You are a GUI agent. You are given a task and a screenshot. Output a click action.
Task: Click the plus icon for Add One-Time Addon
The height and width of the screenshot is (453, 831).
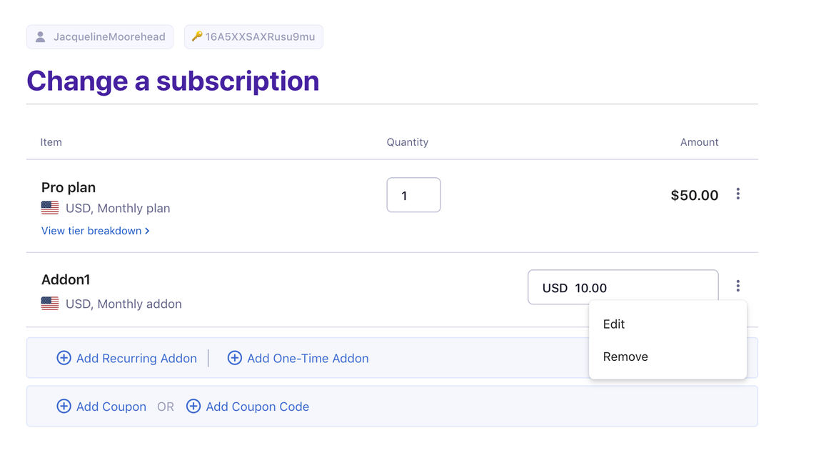pos(234,358)
